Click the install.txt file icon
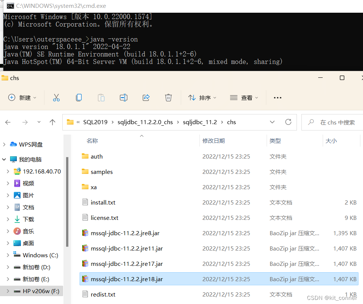Viewport: 363px width, 304px height. (x=85, y=202)
